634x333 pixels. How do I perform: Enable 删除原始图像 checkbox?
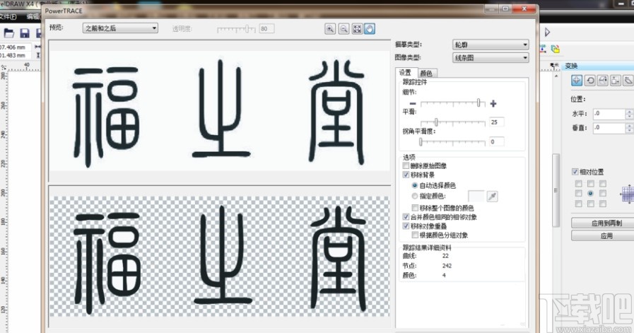(406, 165)
